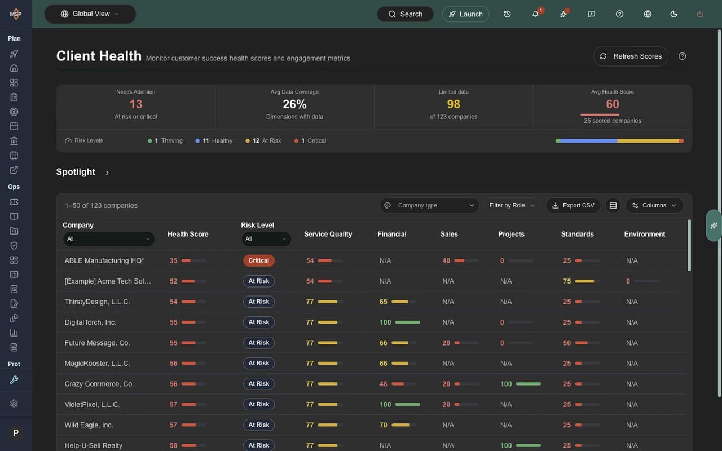
Task: Toggle dark mode with the moon icon
Action: 673,14
